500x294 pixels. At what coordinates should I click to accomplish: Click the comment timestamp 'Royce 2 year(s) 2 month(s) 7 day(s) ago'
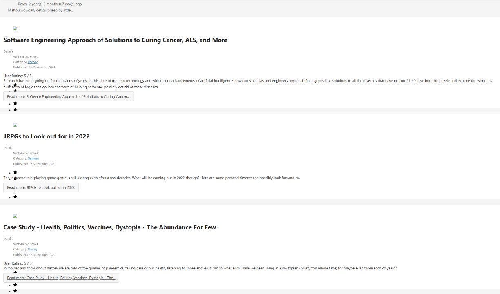click(x=50, y=4)
